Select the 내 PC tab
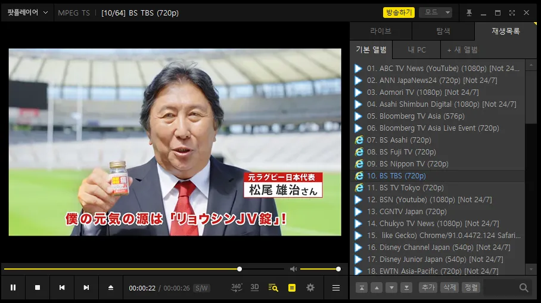The image size is (541, 303). (x=417, y=50)
